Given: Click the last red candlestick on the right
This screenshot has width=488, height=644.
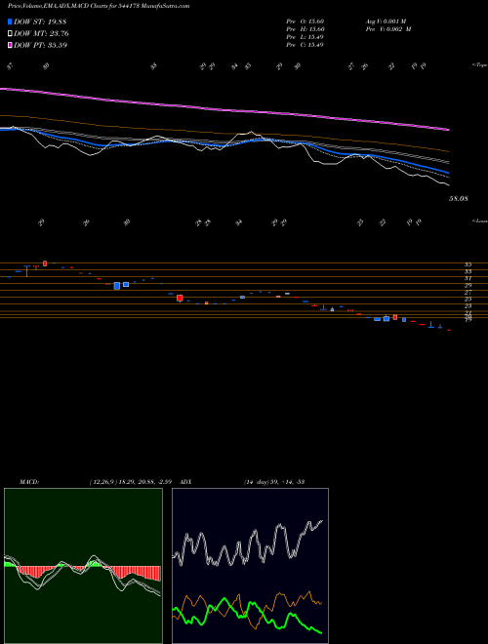Looking at the screenshot, I should 449,330.
